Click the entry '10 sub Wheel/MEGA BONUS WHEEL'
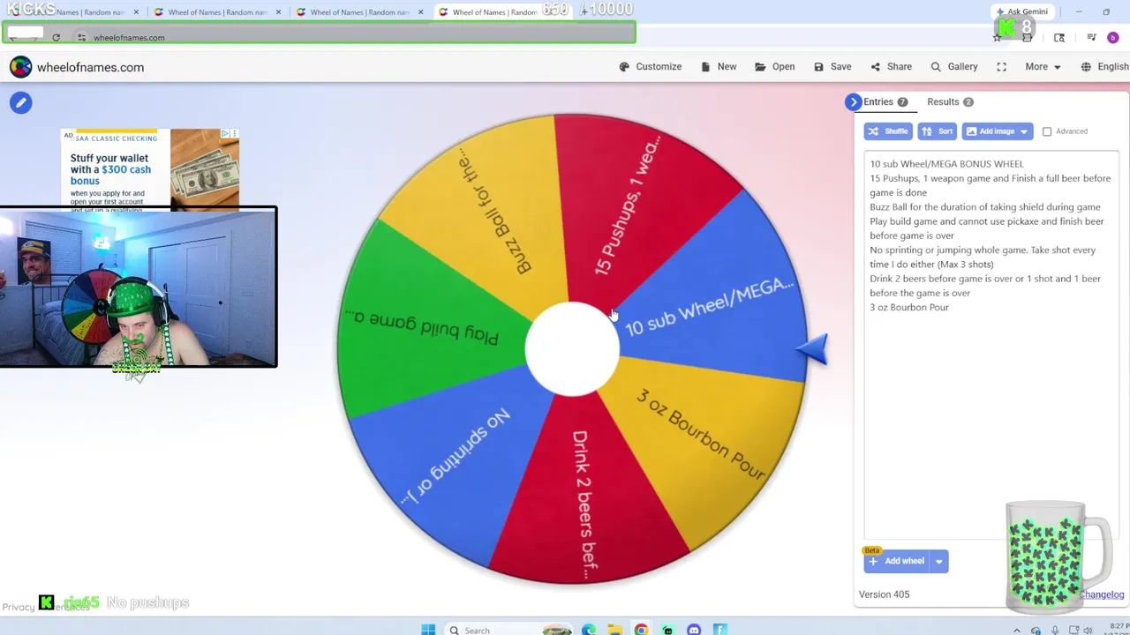1130x635 pixels. pos(946,164)
